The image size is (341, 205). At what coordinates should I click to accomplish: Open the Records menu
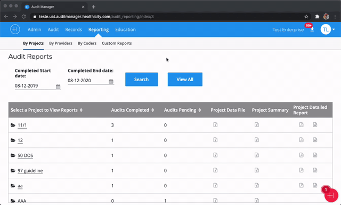pyautogui.click(x=74, y=29)
